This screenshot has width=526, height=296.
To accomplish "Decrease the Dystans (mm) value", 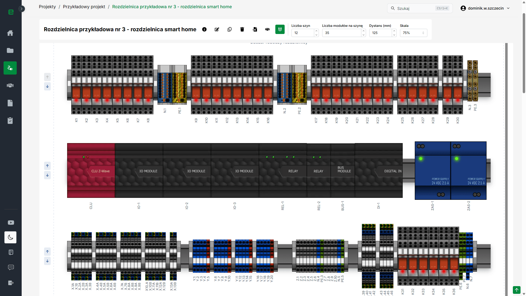I will coord(394,35).
